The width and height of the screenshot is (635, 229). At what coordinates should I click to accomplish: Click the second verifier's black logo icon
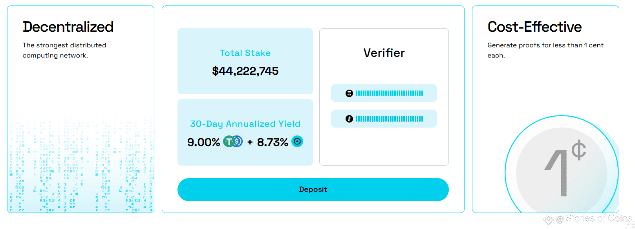point(349,119)
